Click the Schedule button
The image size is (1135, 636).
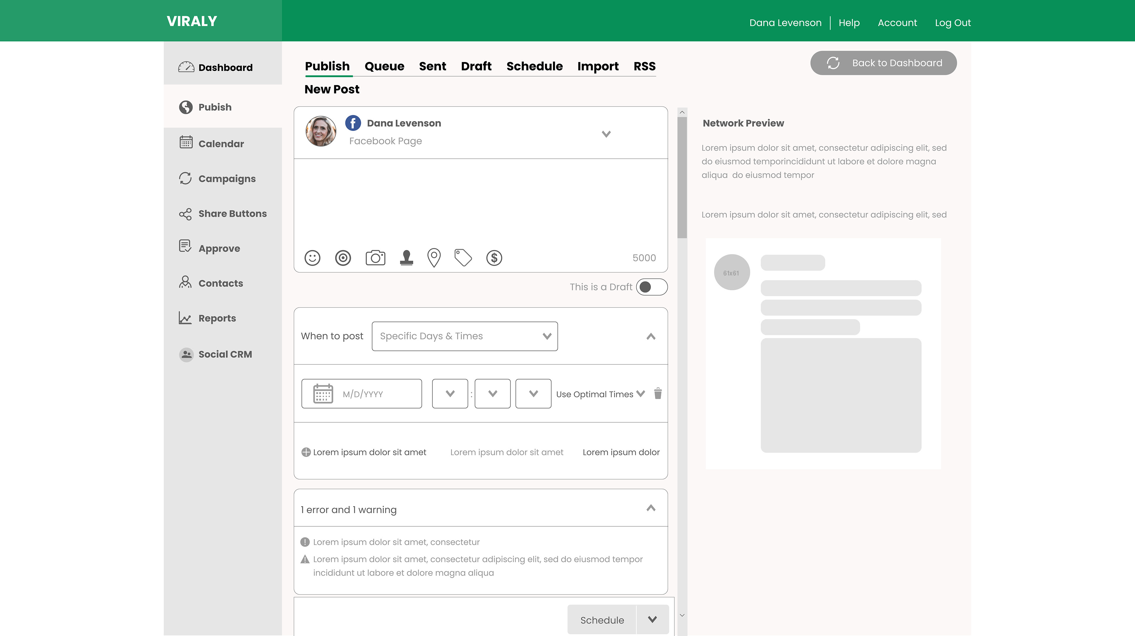[602, 620]
